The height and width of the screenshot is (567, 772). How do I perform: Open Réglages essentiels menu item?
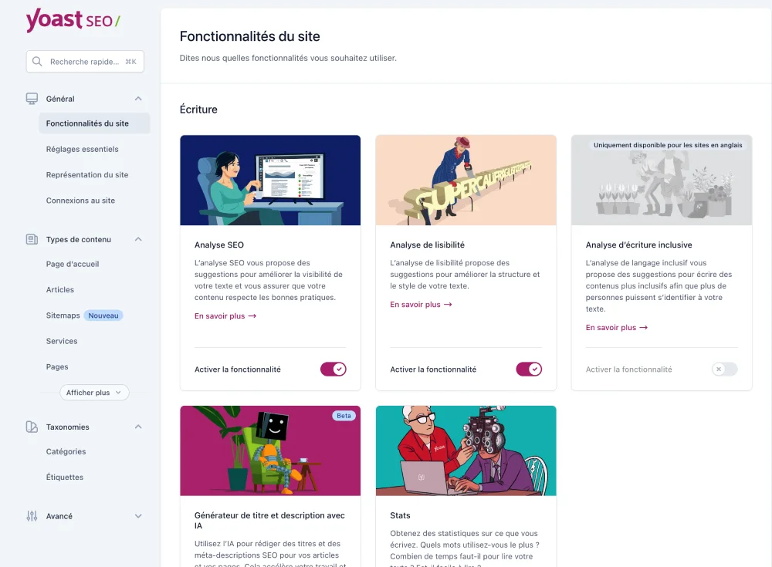83,149
